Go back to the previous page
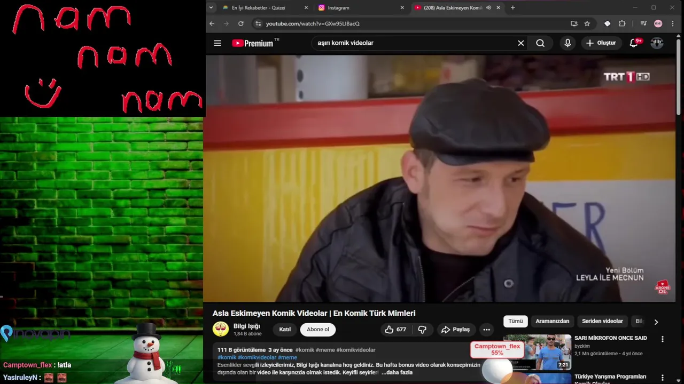684x384 pixels. tap(212, 23)
